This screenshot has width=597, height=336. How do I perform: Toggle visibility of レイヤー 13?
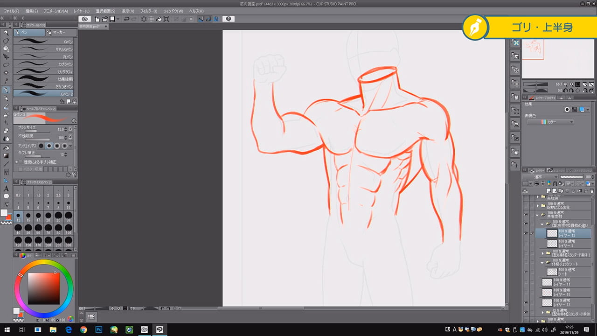(x=526, y=302)
